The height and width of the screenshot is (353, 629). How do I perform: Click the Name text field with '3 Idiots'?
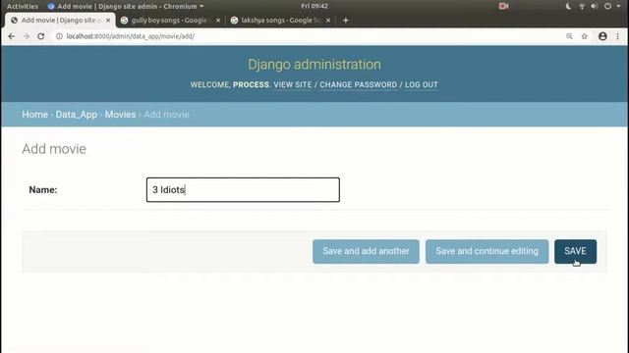[x=243, y=189]
